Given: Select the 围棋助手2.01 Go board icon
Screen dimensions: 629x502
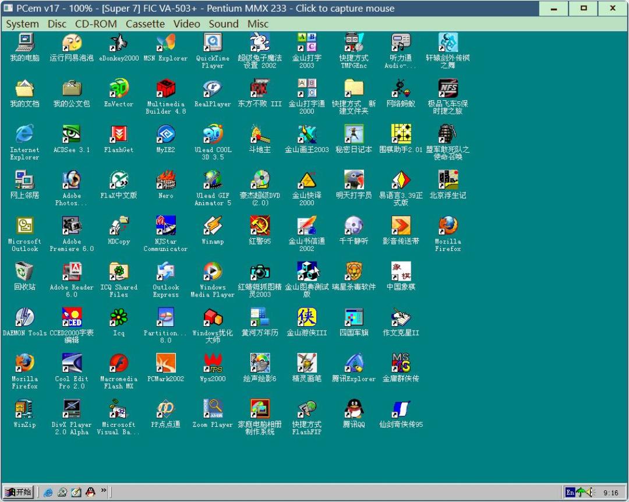Looking at the screenshot, I should pos(401,139).
